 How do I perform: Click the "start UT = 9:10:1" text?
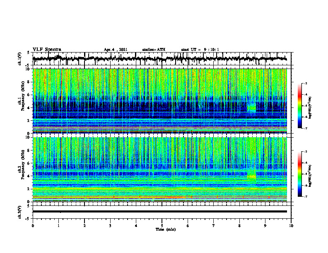pos(200,50)
